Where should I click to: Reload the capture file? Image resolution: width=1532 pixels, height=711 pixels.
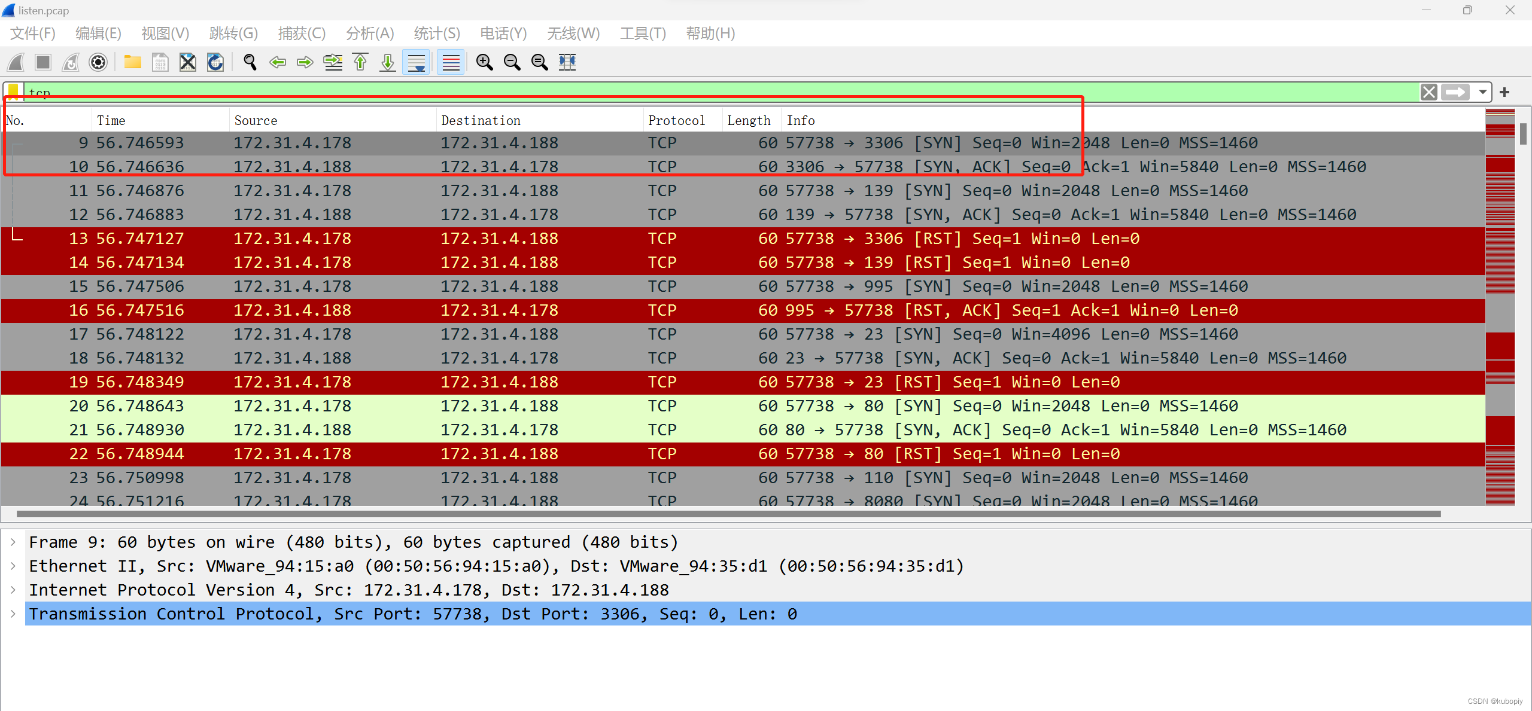215,62
